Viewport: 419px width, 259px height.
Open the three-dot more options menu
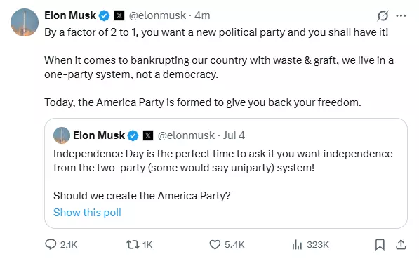click(401, 15)
